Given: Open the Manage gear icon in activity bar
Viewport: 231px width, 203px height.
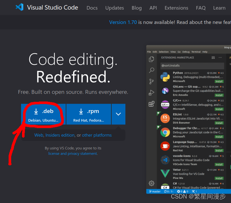Looking at the screenshot, I should click(152, 183).
